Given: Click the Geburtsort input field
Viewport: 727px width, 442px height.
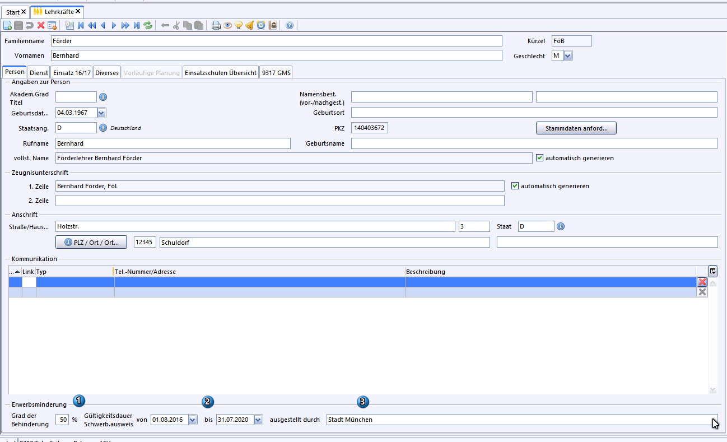Looking at the screenshot, I should [x=534, y=113].
